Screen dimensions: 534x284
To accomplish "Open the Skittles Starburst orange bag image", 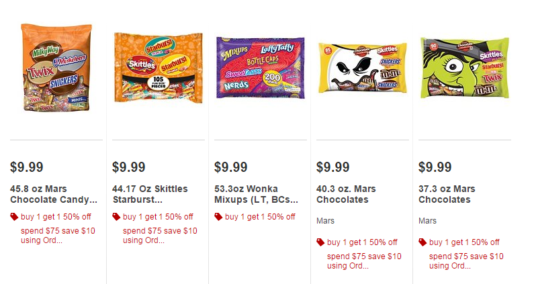I will point(158,68).
